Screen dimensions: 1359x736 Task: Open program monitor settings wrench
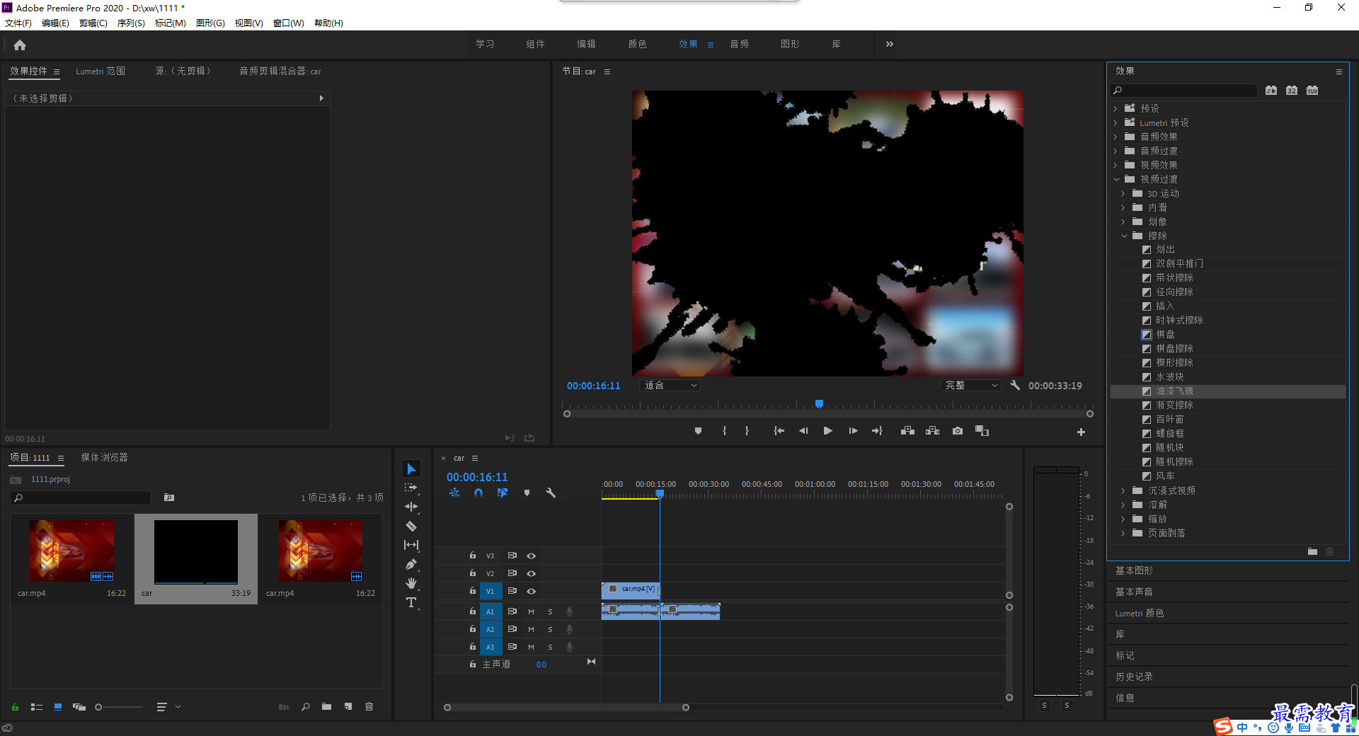click(x=1015, y=385)
